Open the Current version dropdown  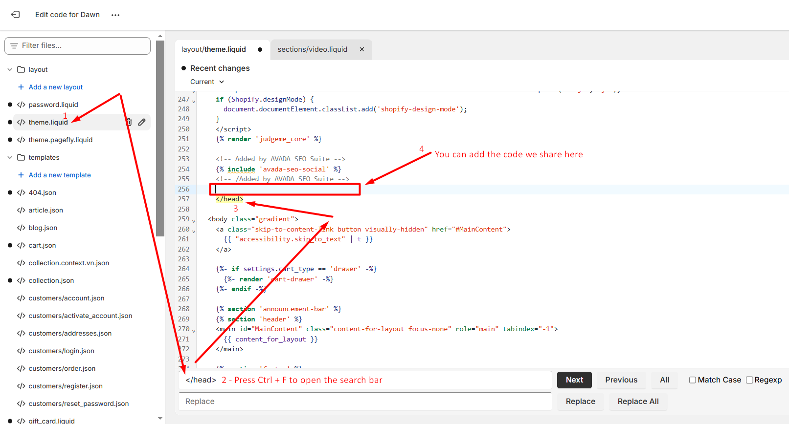point(207,82)
